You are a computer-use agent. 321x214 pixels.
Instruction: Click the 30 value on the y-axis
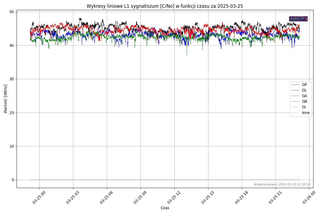pyautogui.click(x=12, y=79)
